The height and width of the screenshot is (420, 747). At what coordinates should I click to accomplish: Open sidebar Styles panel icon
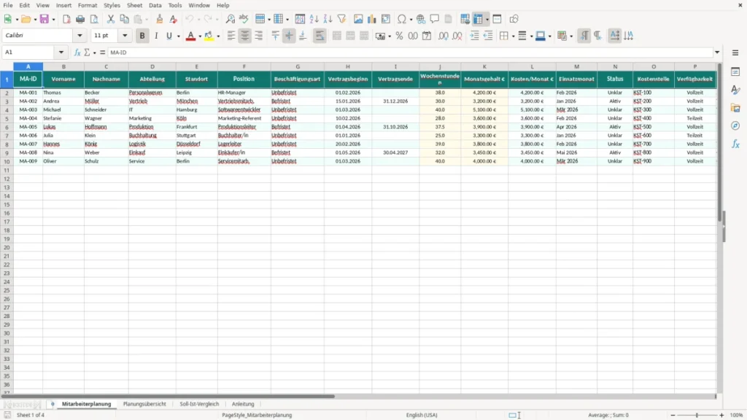[735, 90]
